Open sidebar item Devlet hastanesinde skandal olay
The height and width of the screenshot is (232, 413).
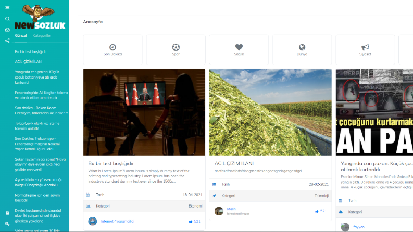pos(38,216)
